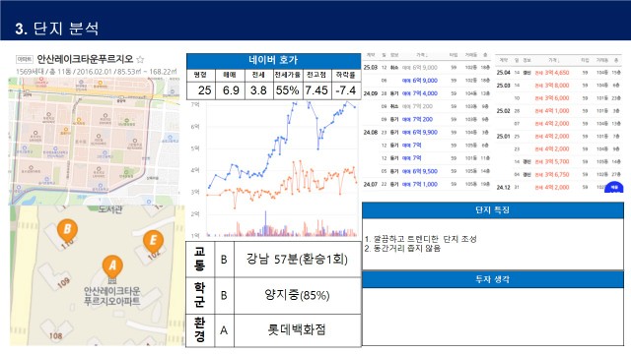Image resolution: width=631 pixels, height=354 pixels.
Task: Open the 매매 7억 4,000 transaction
Action: pyautogui.click(x=420, y=93)
